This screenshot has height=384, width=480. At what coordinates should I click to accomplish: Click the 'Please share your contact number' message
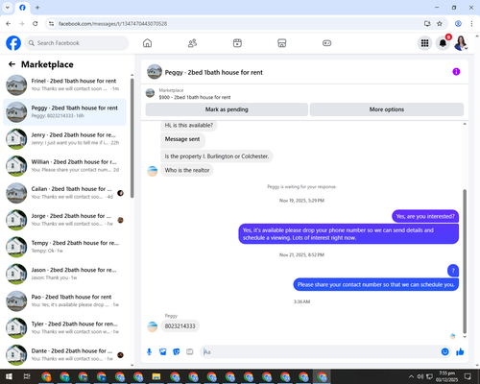(376, 284)
